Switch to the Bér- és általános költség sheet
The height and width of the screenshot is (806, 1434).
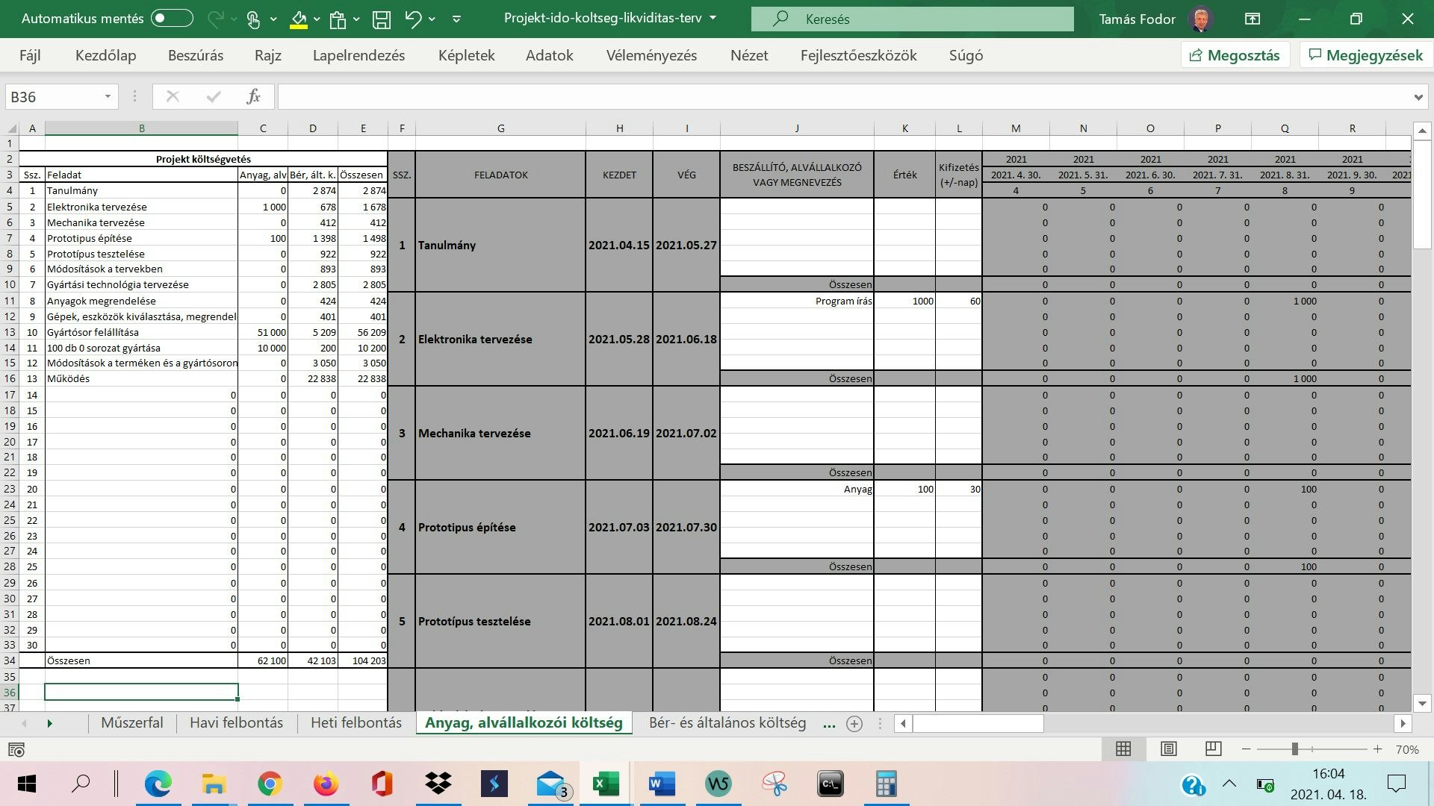pyautogui.click(x=727, y=722)
